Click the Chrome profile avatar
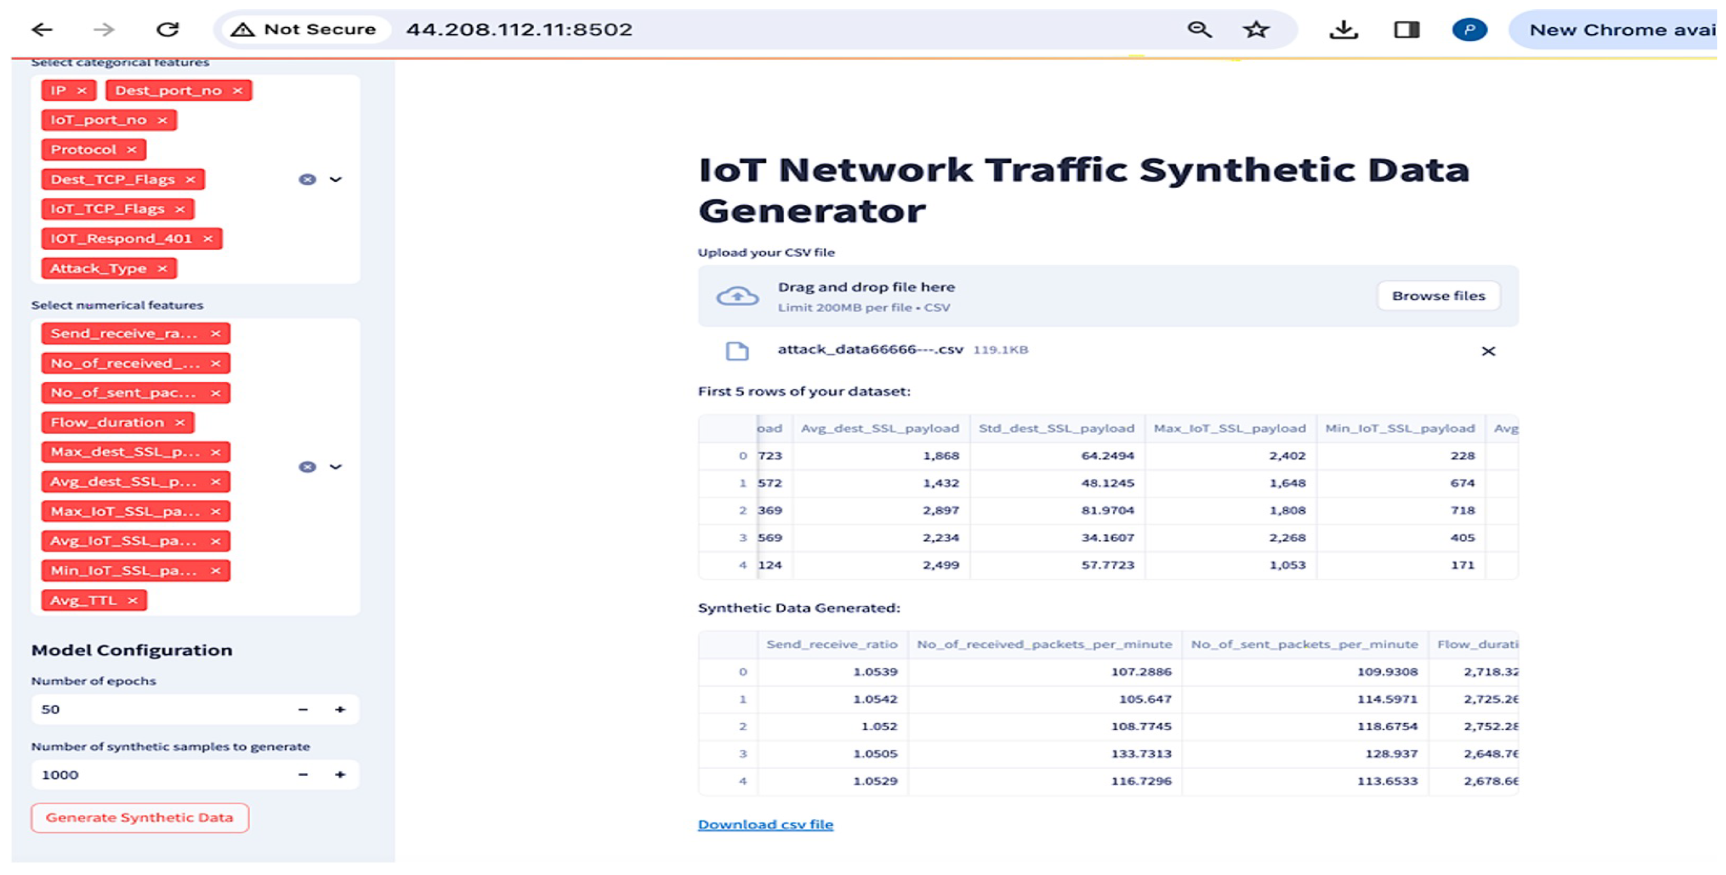 [1470, 30]
